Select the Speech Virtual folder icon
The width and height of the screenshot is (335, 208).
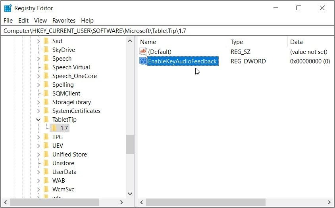[46, 67]
